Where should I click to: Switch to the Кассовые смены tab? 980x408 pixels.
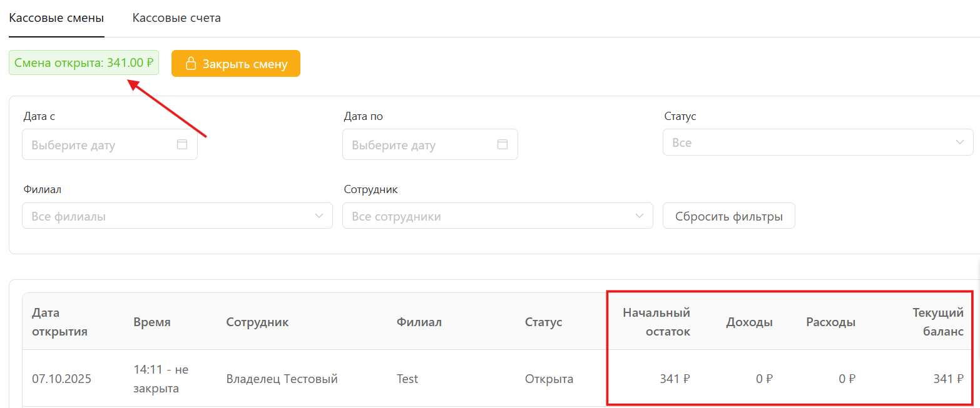coord(56,17)
